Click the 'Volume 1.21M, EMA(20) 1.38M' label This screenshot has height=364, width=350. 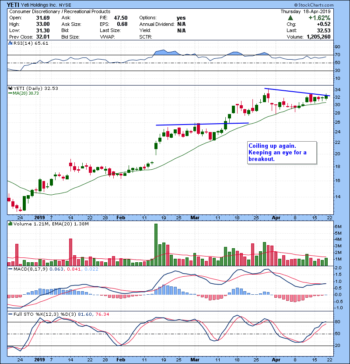(x=51, y=224)
